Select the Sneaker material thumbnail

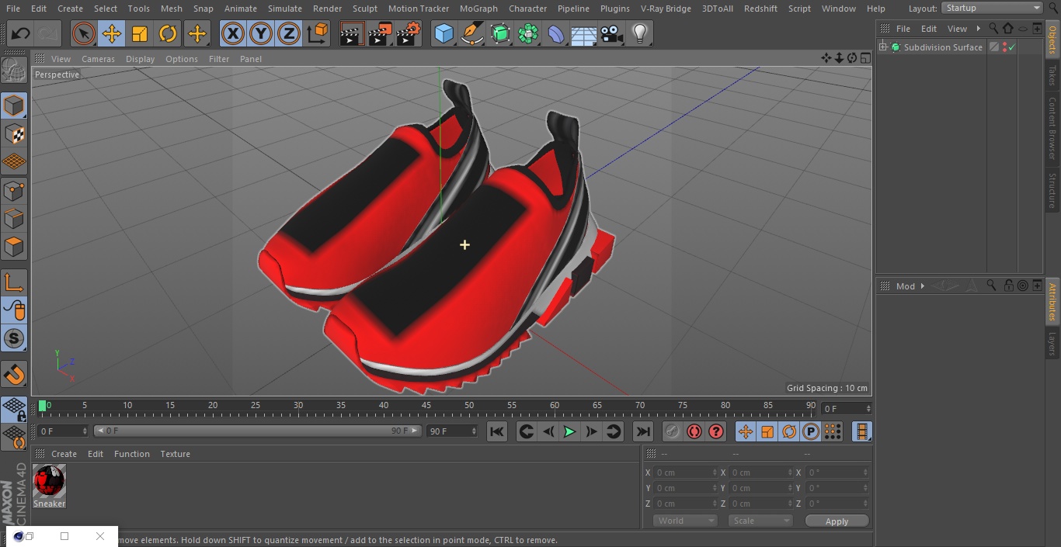pyautogui.click(x=49, y=482)
